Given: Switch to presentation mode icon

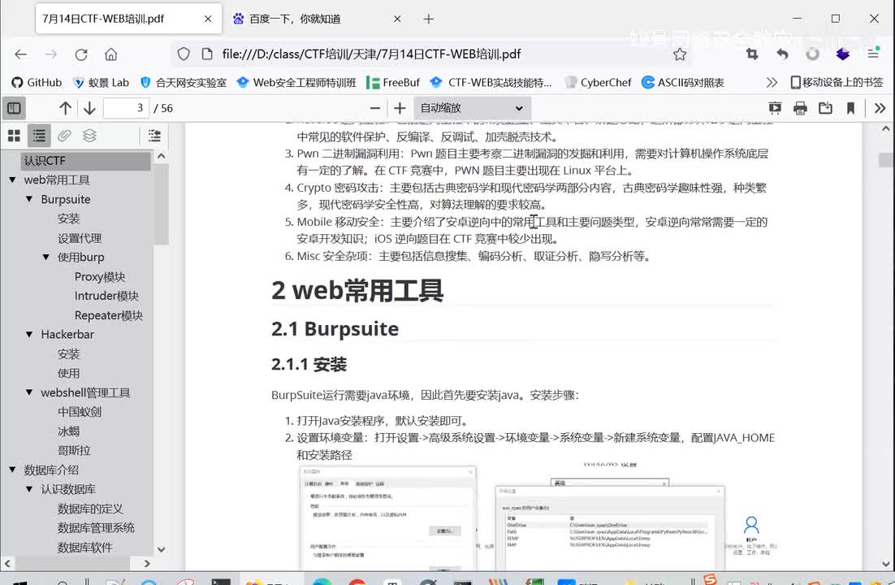Looking at the screenshot, I should click(775, 108).
